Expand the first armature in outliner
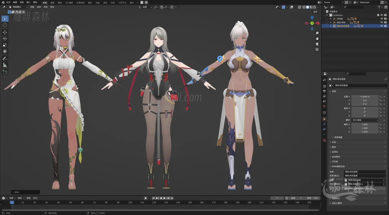 [x=330, y=19]
